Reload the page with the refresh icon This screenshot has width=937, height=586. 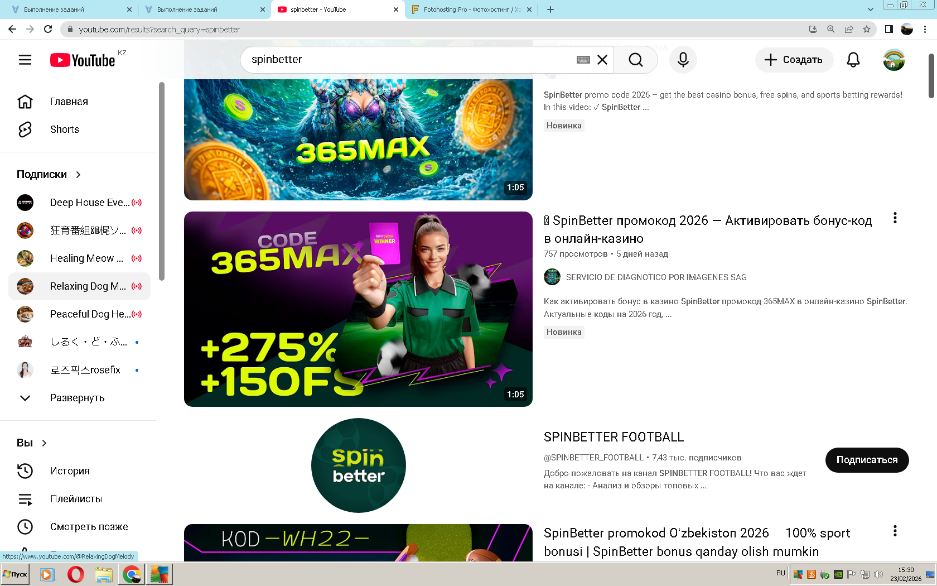[x=48, y=30]
